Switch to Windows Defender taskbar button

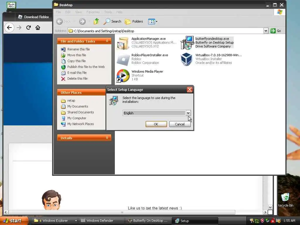[x=101, y=221]
